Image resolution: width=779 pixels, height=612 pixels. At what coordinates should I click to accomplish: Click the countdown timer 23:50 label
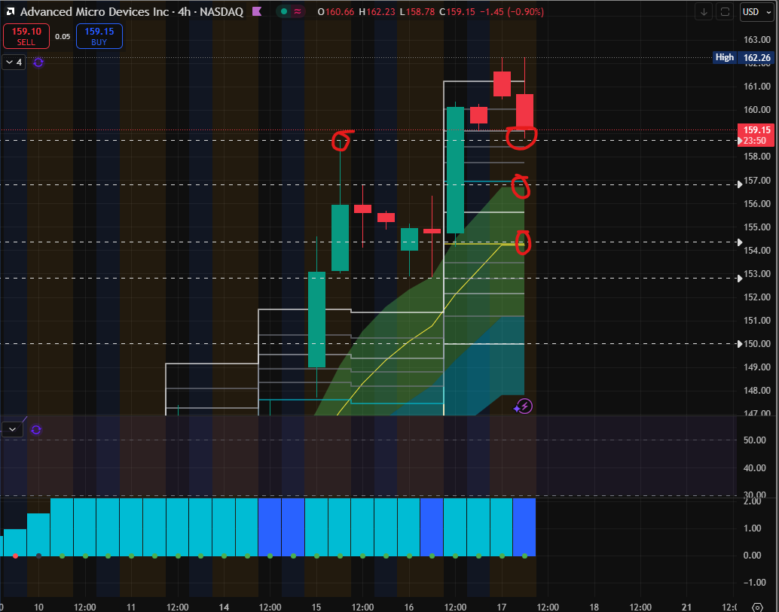pos(756,141)
